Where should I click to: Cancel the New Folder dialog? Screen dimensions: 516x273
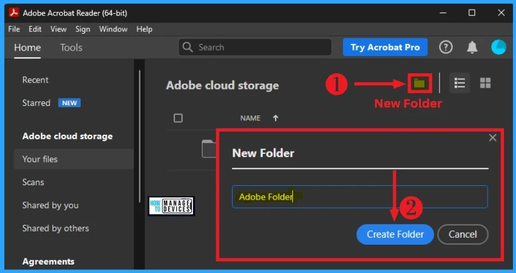coord(463,235)
